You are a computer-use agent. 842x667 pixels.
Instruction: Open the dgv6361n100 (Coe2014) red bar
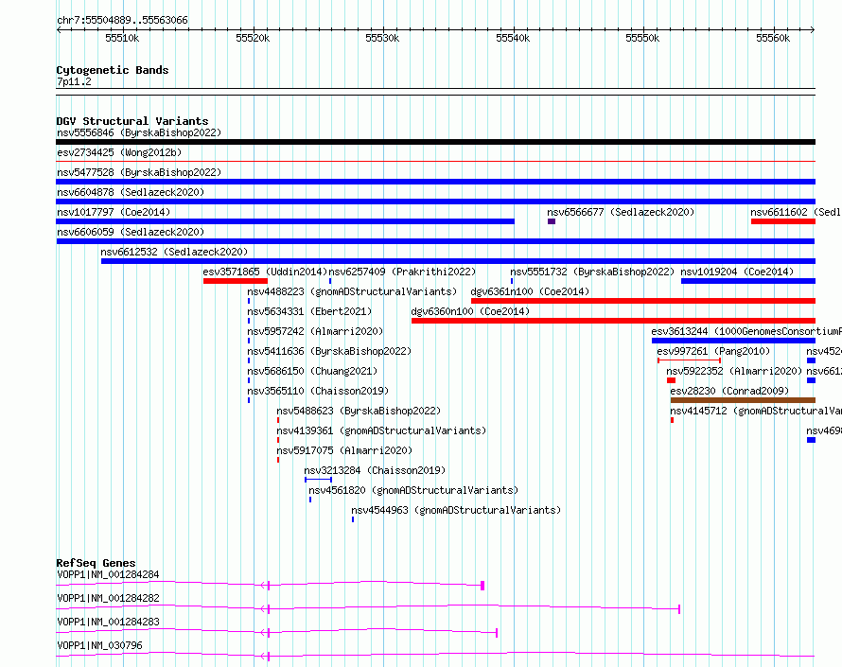[x=643, y=301]
